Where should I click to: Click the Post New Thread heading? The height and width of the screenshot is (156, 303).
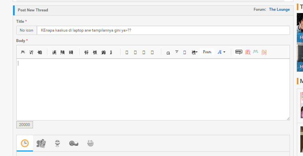click(x=33, y=10)
